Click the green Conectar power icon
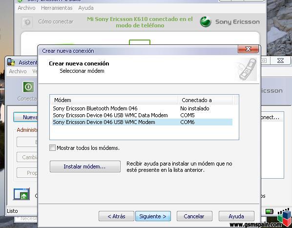The width and height of the screenshot is (292, 228). tap(28, 87)
